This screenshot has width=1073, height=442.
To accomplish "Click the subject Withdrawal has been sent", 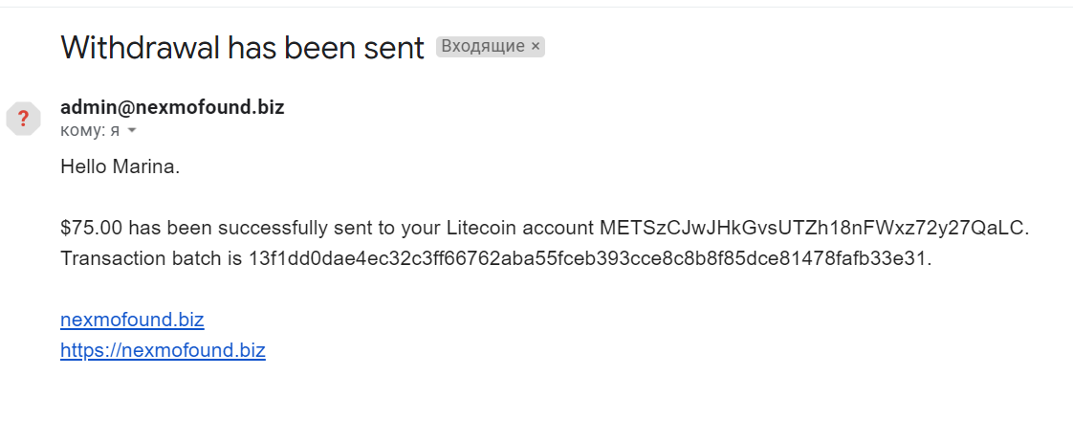I will pos(242,48).
